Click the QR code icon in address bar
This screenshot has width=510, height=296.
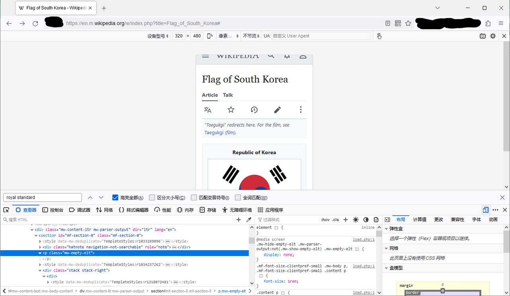[x=398, y=24]
